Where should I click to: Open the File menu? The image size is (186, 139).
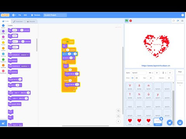(19, 15)
